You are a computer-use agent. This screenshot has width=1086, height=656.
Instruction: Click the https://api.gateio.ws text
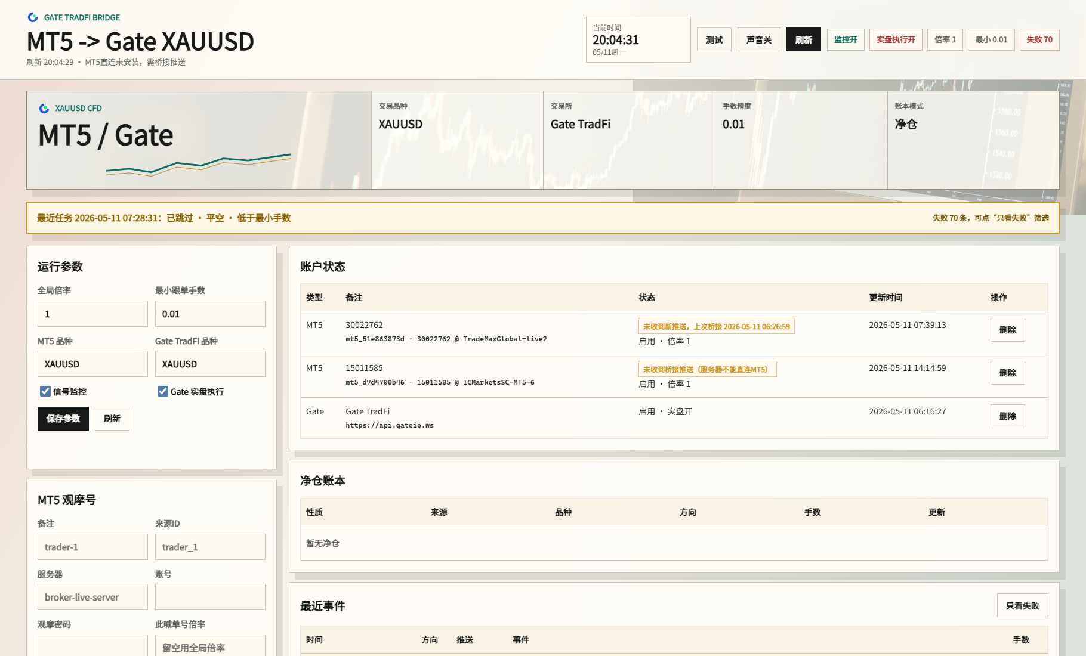click(390, 425)
